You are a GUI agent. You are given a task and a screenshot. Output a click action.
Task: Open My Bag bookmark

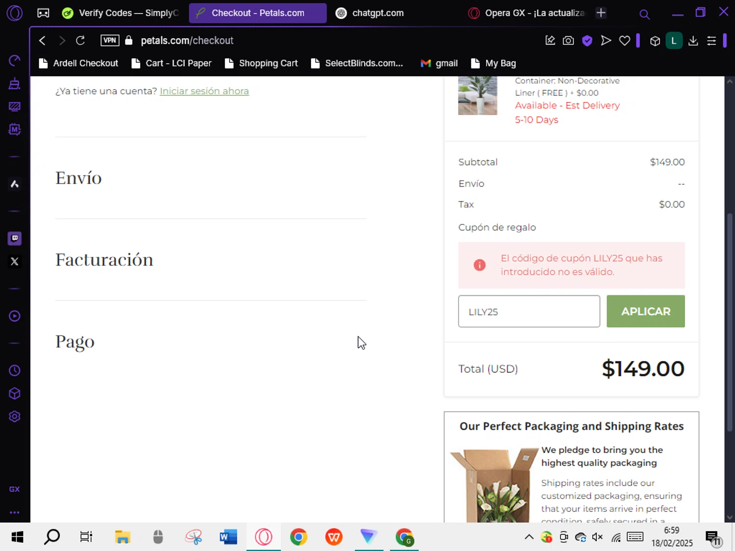[493, 63]
